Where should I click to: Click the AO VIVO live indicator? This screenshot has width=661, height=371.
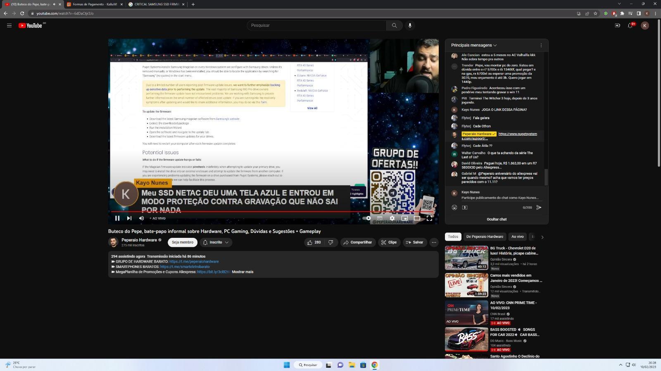(x=158, y=218)
